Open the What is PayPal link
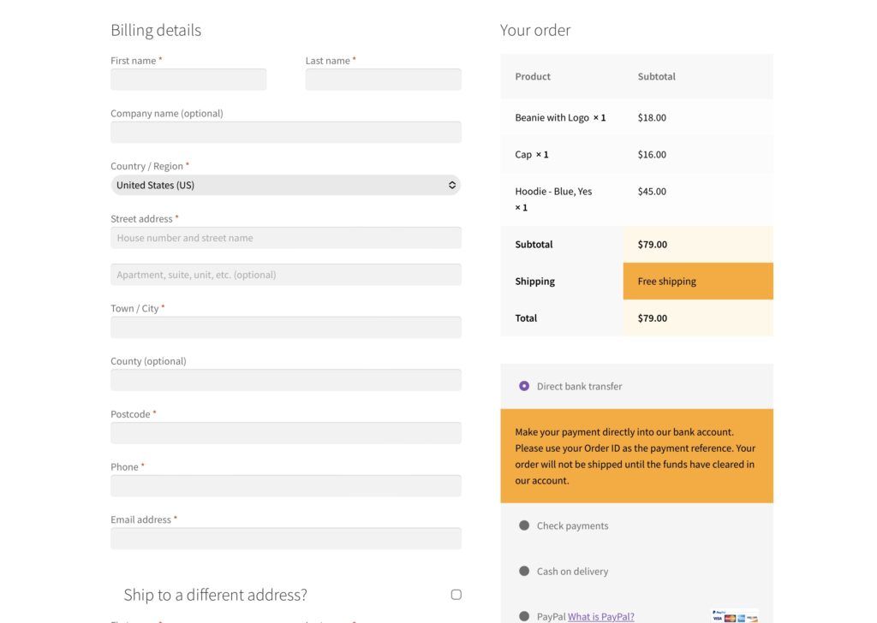The image size is (877, 623). tap(600, 615)
